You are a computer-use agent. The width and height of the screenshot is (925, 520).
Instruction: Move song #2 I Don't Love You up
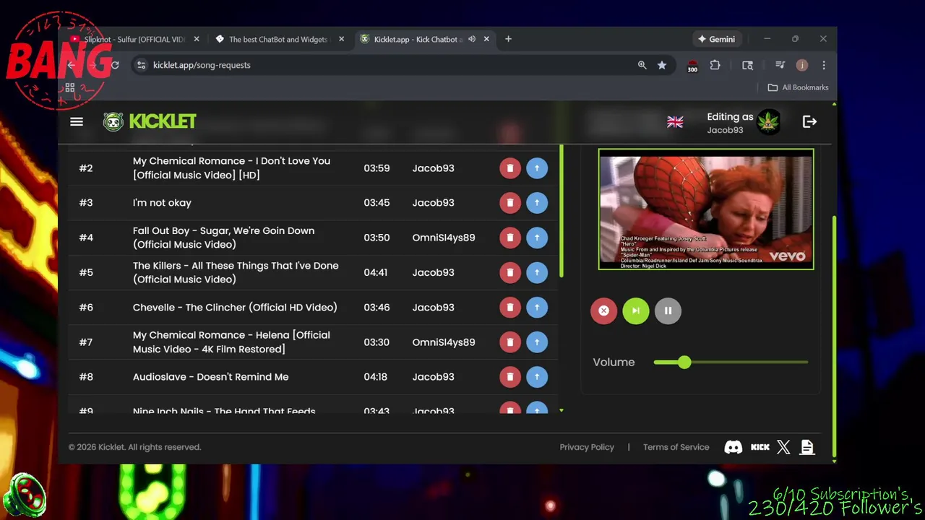(537, 168)
